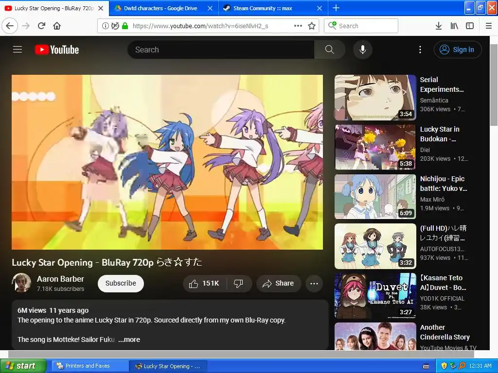Click the Lucky Star video player
This screenshot has width=498, height=373.
click(167, 162)
